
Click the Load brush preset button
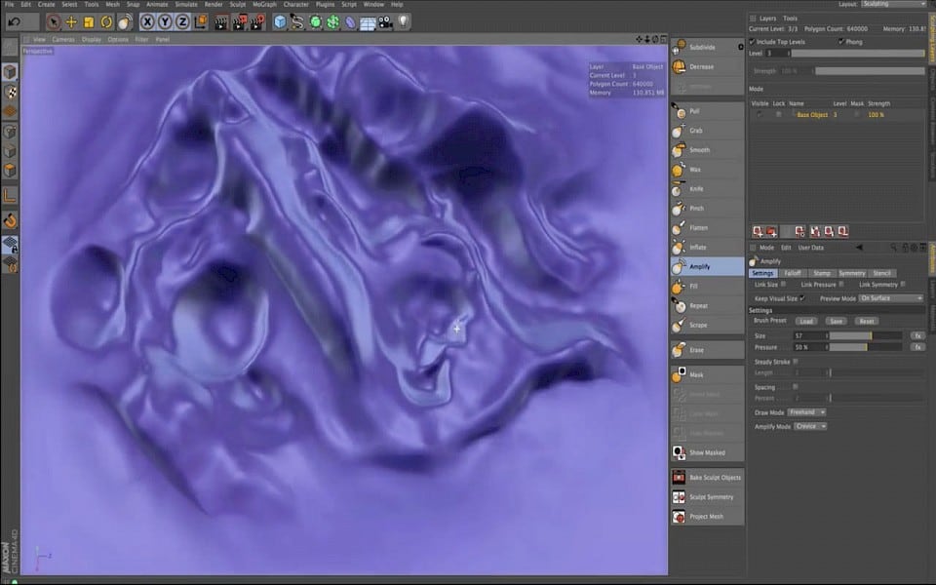point(806,321)
